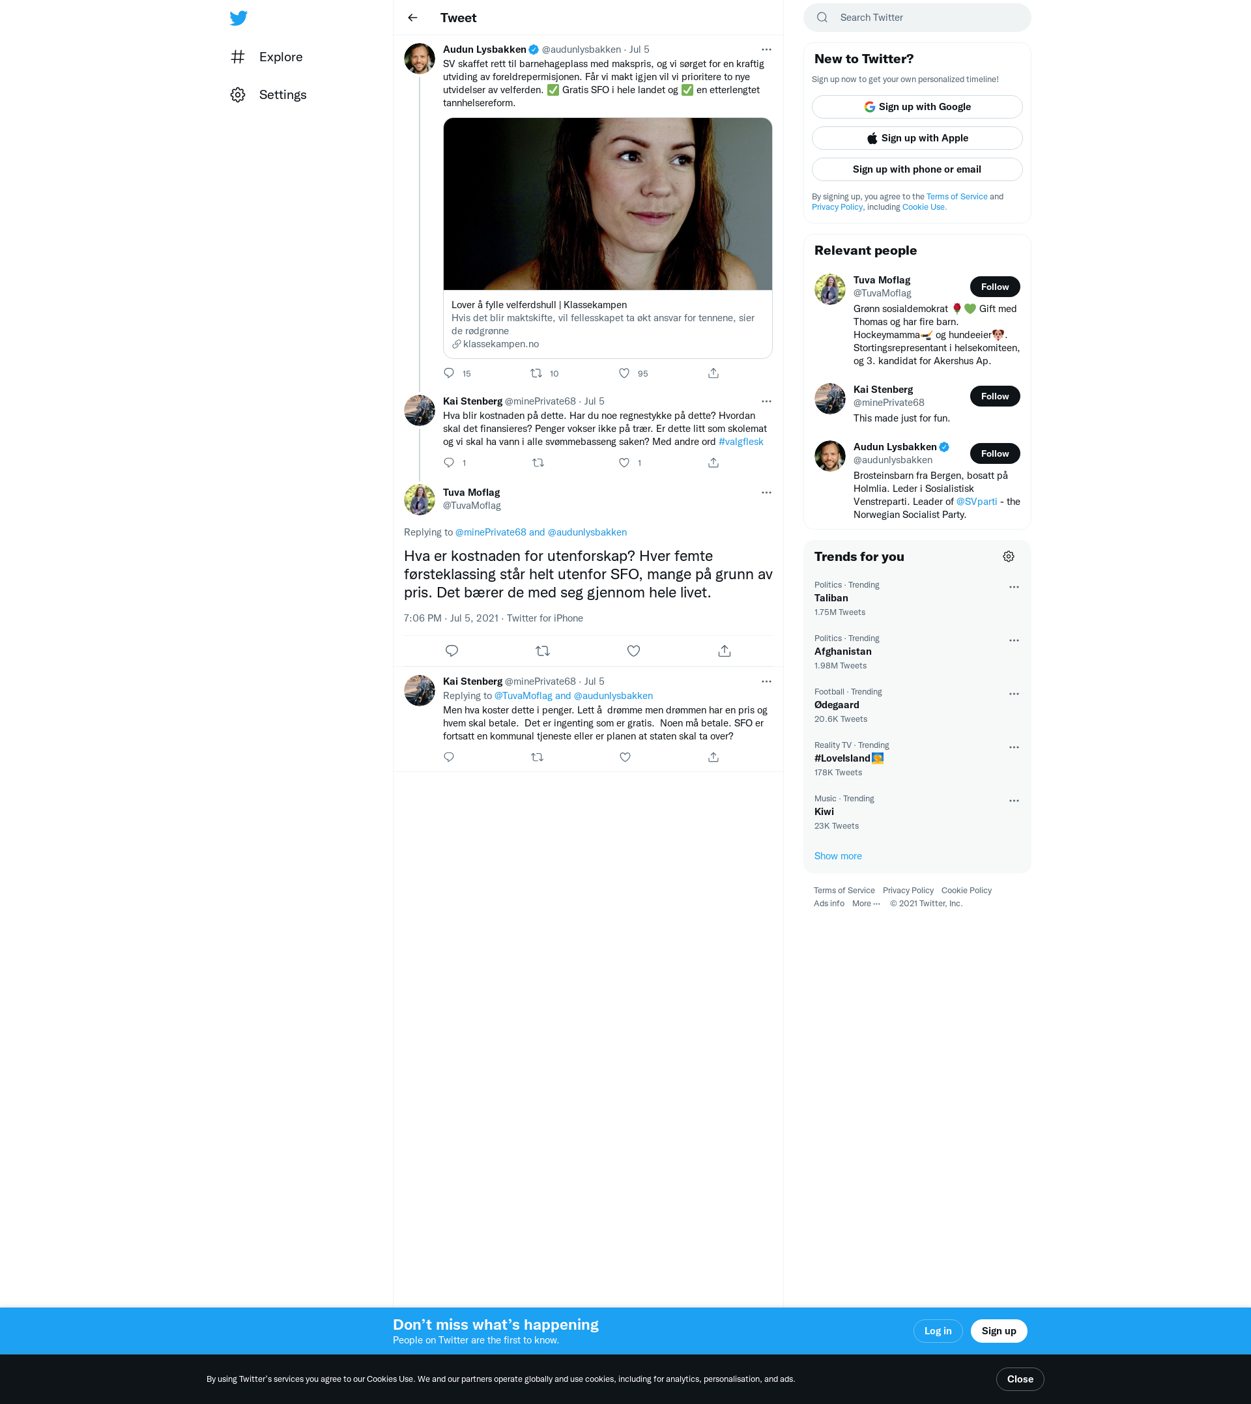
Task: Like Audun Lysbakken's tweet with 95 likes
Action: coord(624,373)
